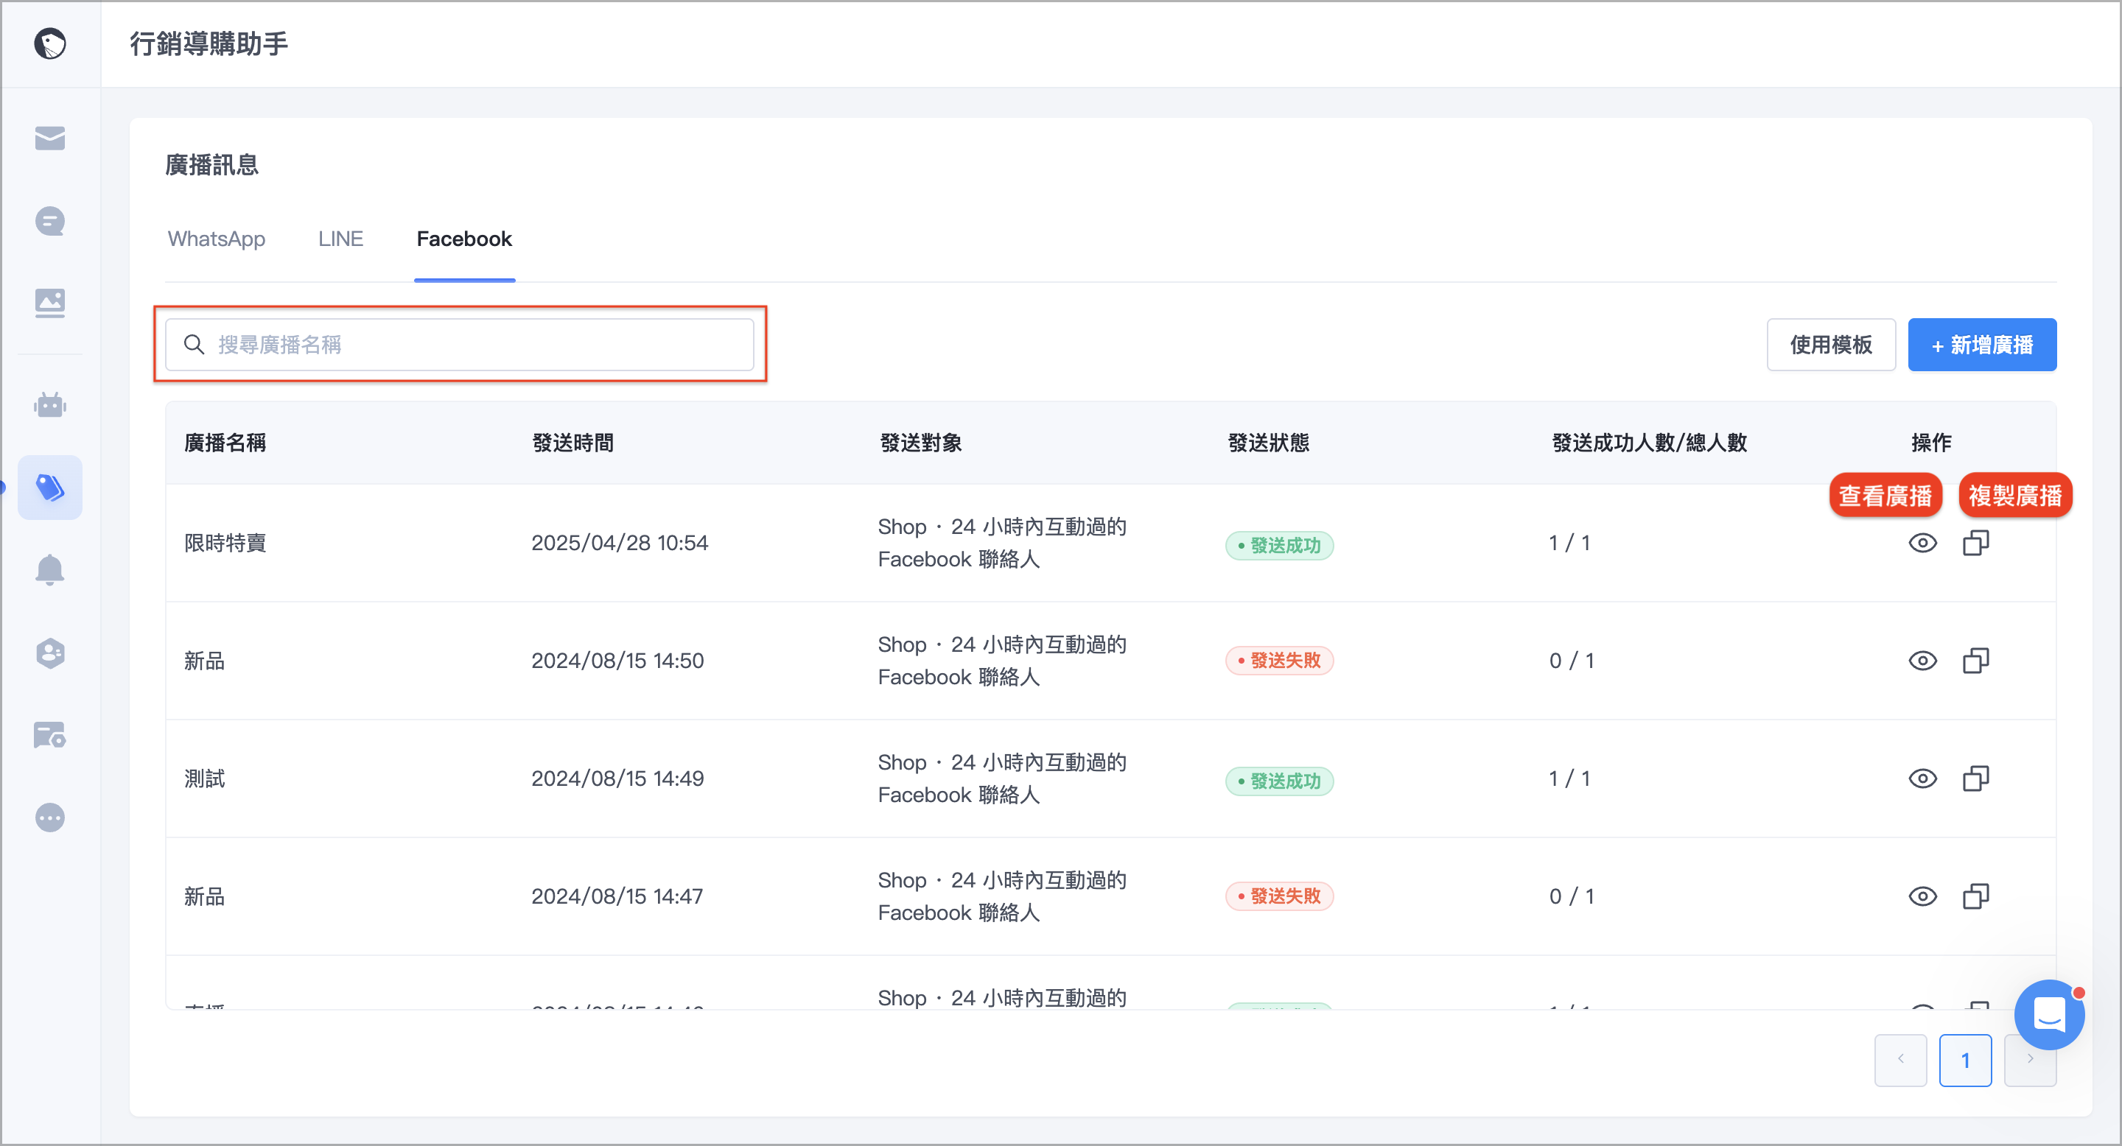Go to the previous page of broadcasts
Screen dimensions: 2122x1146
(1899, 1061)
